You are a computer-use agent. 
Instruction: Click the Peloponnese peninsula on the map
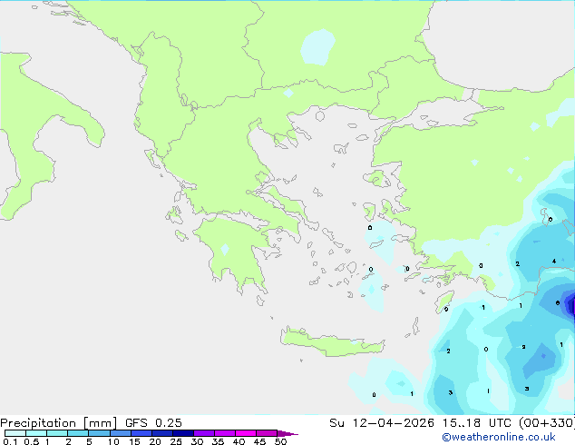pos(235,252)
